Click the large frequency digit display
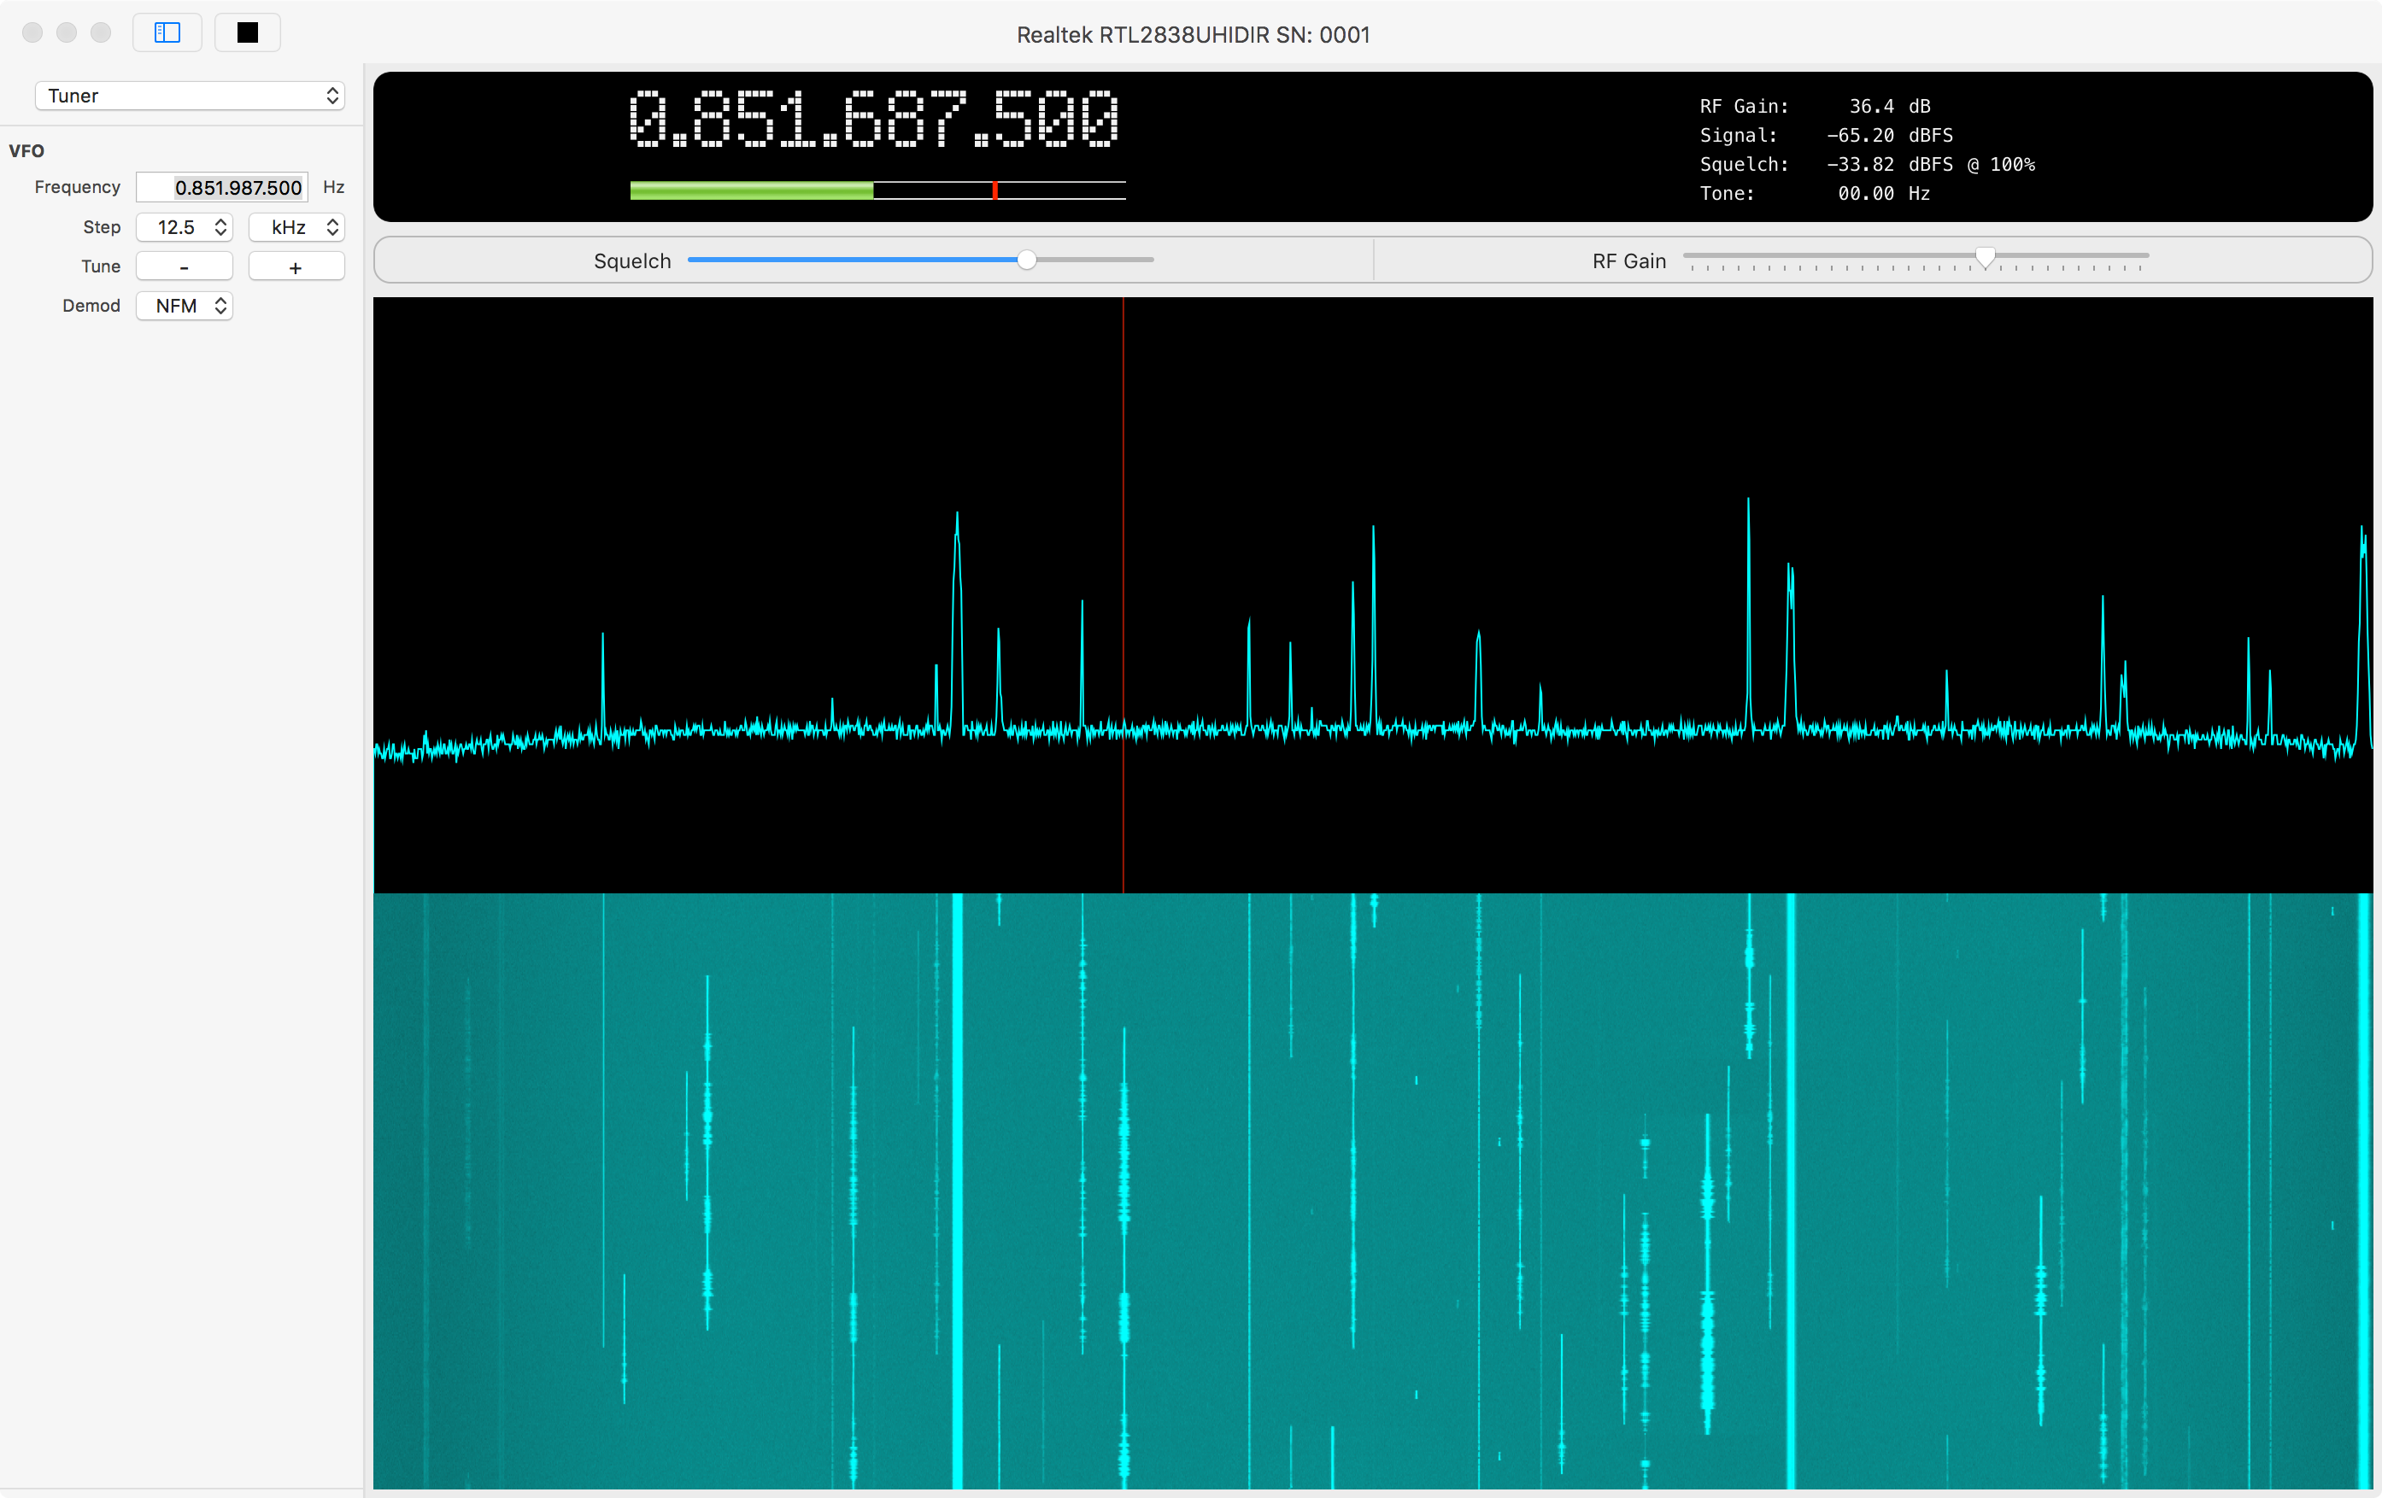This screenshot has width=2382, height=1498. [875, 119]
